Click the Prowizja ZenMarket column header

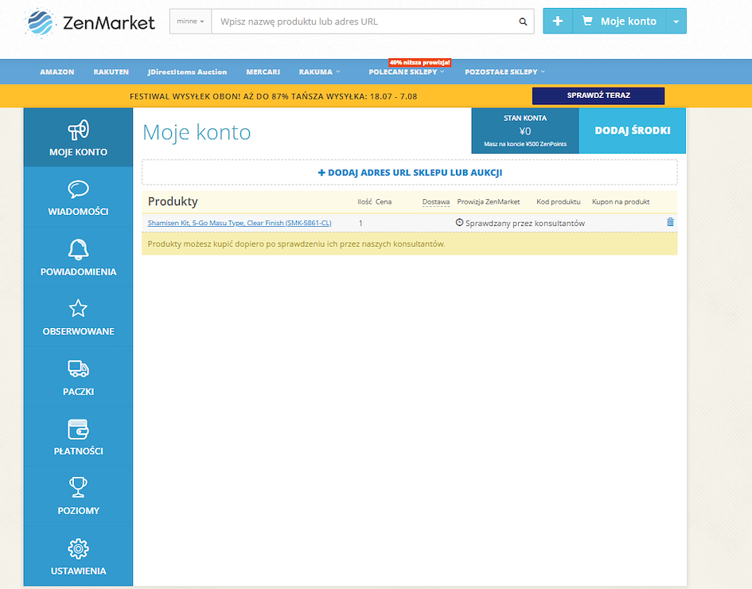(x=489, y=202)
